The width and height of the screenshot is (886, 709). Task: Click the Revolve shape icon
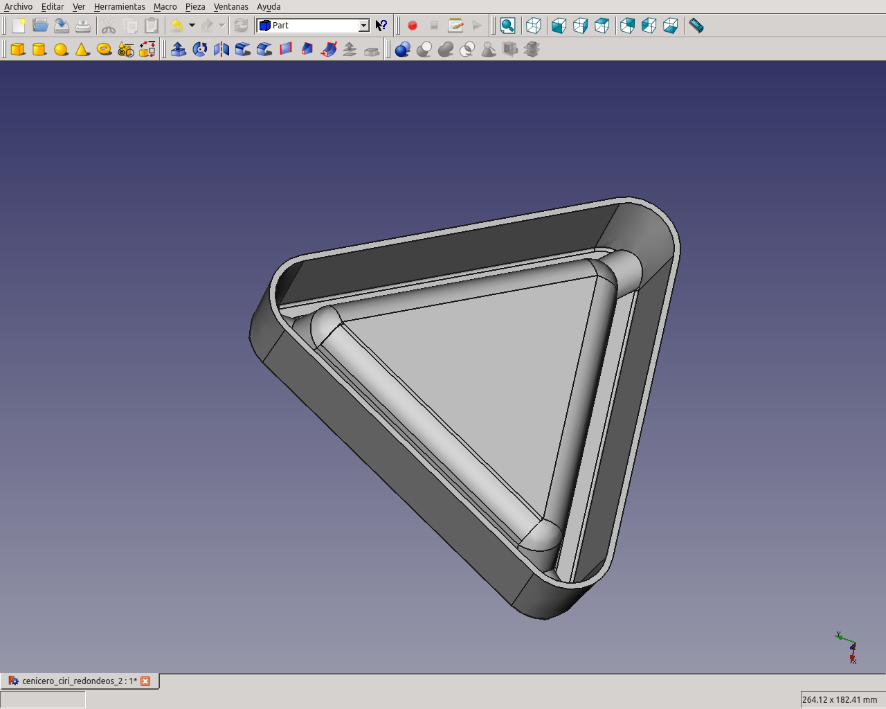pos(200,49)
